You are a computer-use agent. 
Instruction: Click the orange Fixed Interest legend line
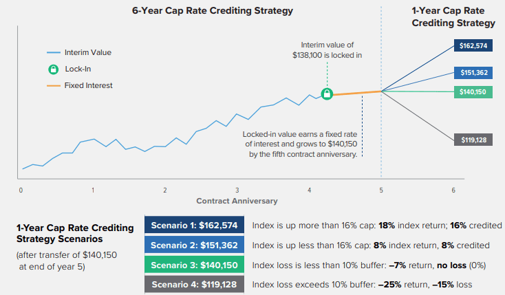(x=54, y=86)
